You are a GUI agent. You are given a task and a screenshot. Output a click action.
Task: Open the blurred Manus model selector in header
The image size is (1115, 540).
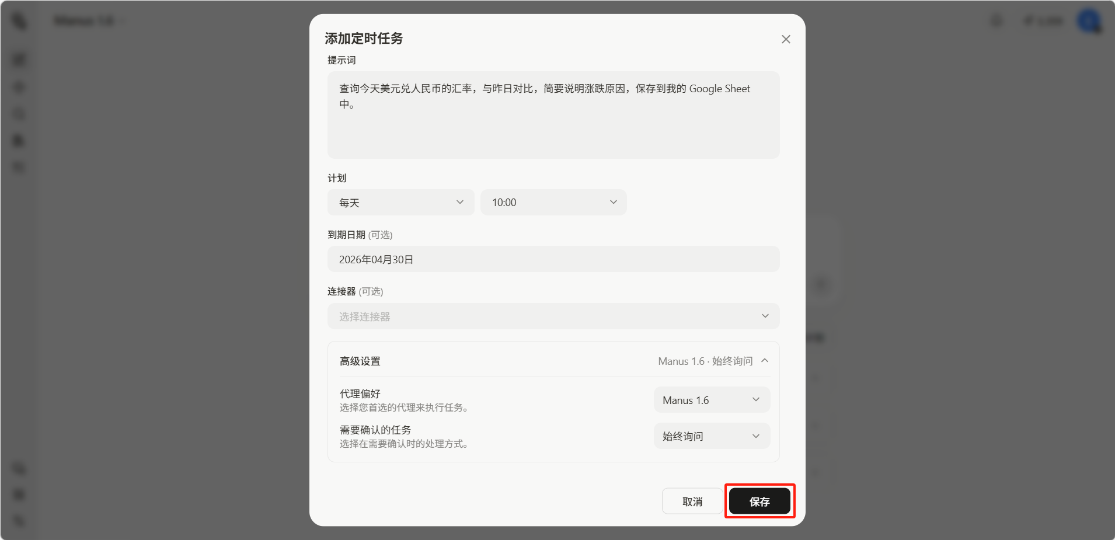88,21
